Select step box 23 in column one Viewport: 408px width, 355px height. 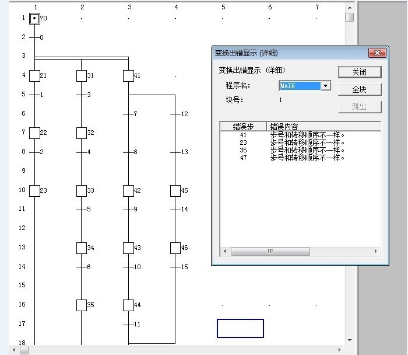coord(34,190)
